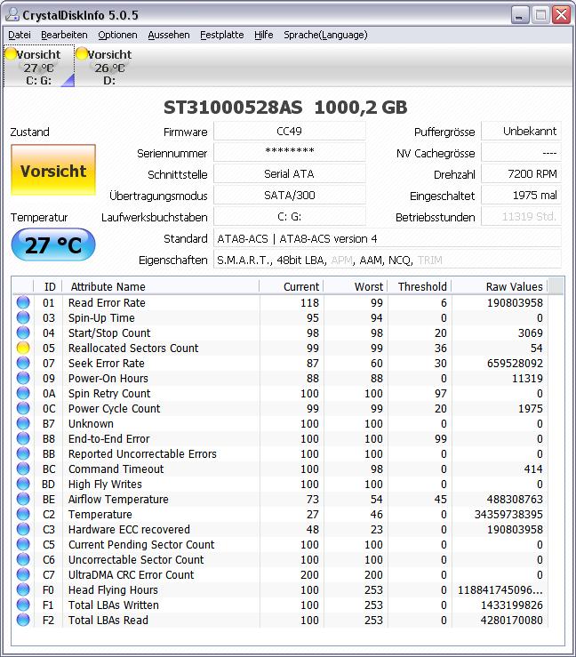This screenshot has width=576, height=657.
Task: Open the Aussehen menu
Action: click(169, 35)
